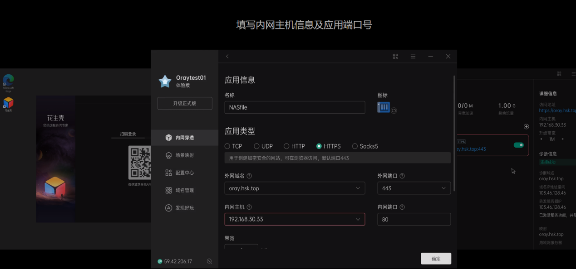
Task: Go back with the left arrow icon
Action: point(227,56)
